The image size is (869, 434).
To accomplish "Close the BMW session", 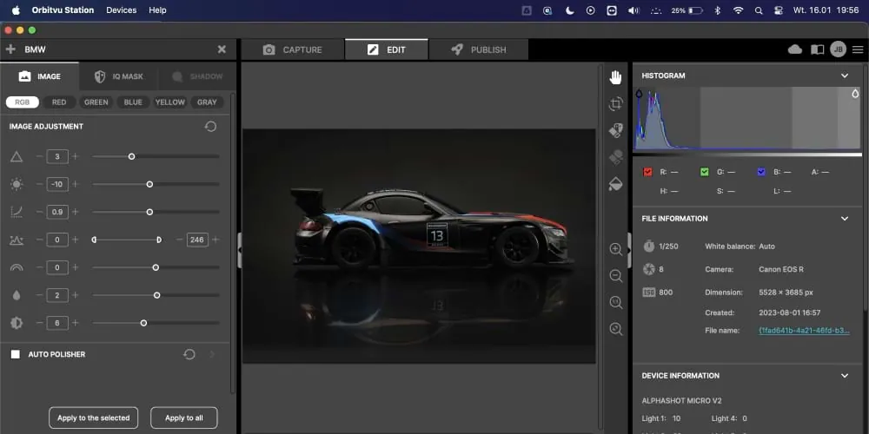I will click(222, 49).
